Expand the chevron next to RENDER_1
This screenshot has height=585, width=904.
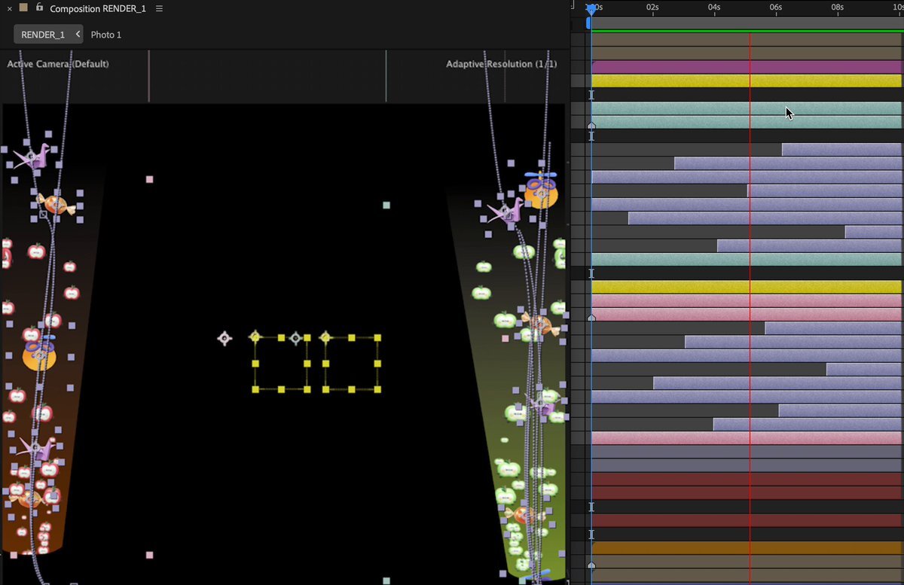click(78, 35)
